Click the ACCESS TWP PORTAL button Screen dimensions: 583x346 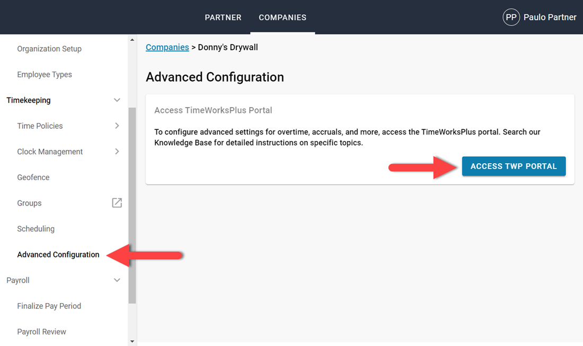pyautogui.click(x=513, y=166)
